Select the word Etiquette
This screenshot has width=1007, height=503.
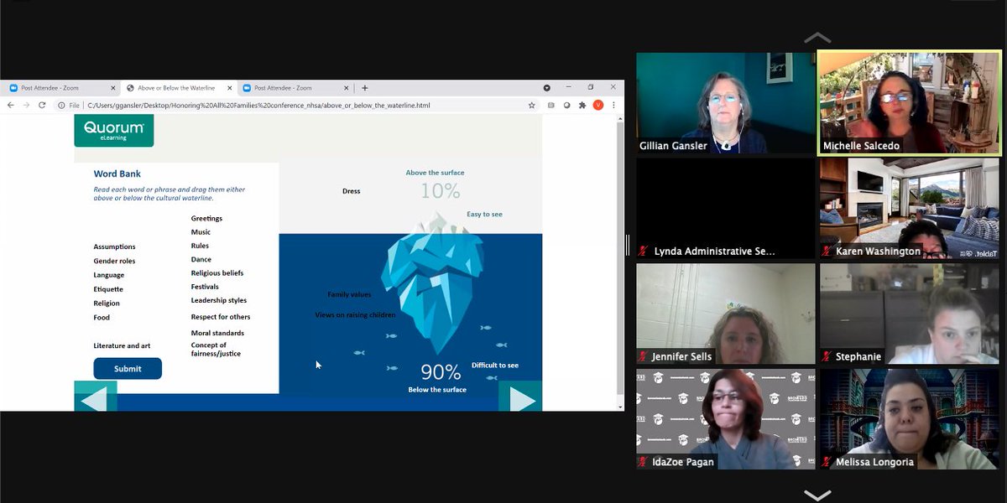click(108, 289)
